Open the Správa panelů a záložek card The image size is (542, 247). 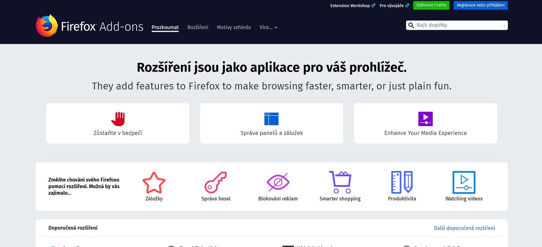(272, 123)
